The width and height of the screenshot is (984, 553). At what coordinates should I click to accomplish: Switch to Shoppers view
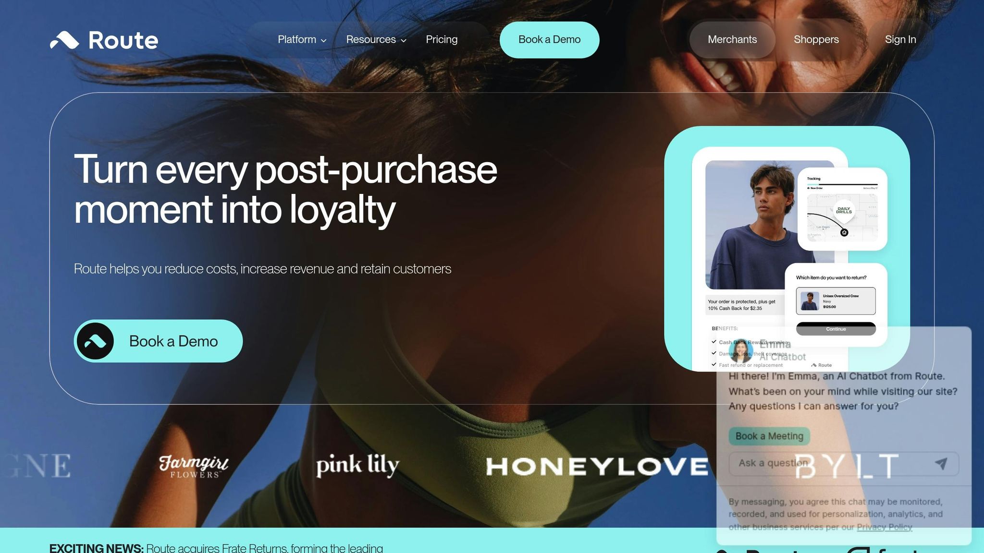click(x=816, y=40)
